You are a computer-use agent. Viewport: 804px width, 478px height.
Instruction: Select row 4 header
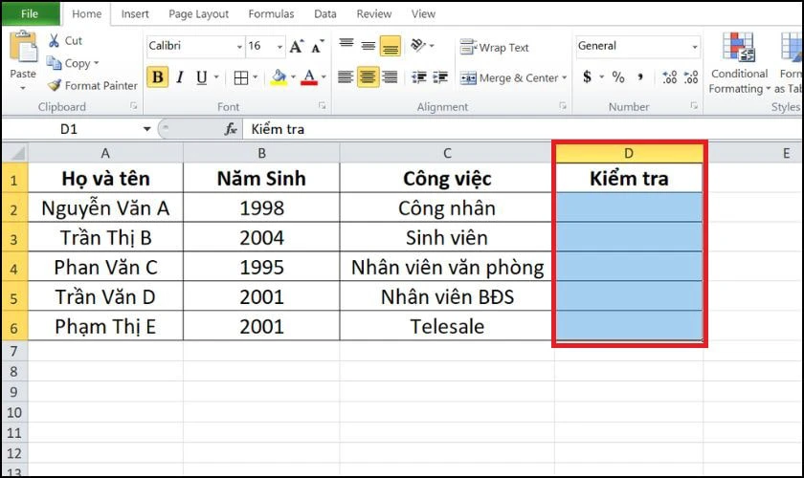14,267
